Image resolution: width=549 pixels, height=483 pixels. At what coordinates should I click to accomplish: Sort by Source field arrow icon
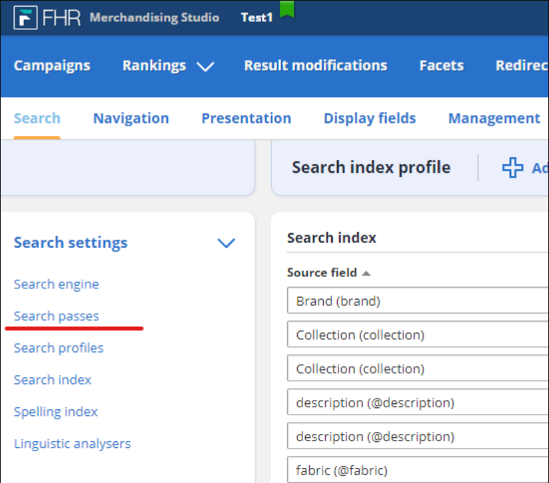pyautogui.click(x=366, y=273)
